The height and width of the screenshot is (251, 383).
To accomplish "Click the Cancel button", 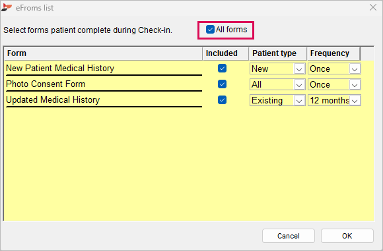I will coord(289,236).
